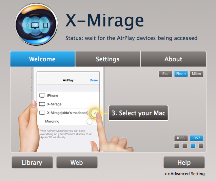This screenshot has height=181, width=216.
Task: Click the X-Mirage app logo icon
Action: pos(36,24)
